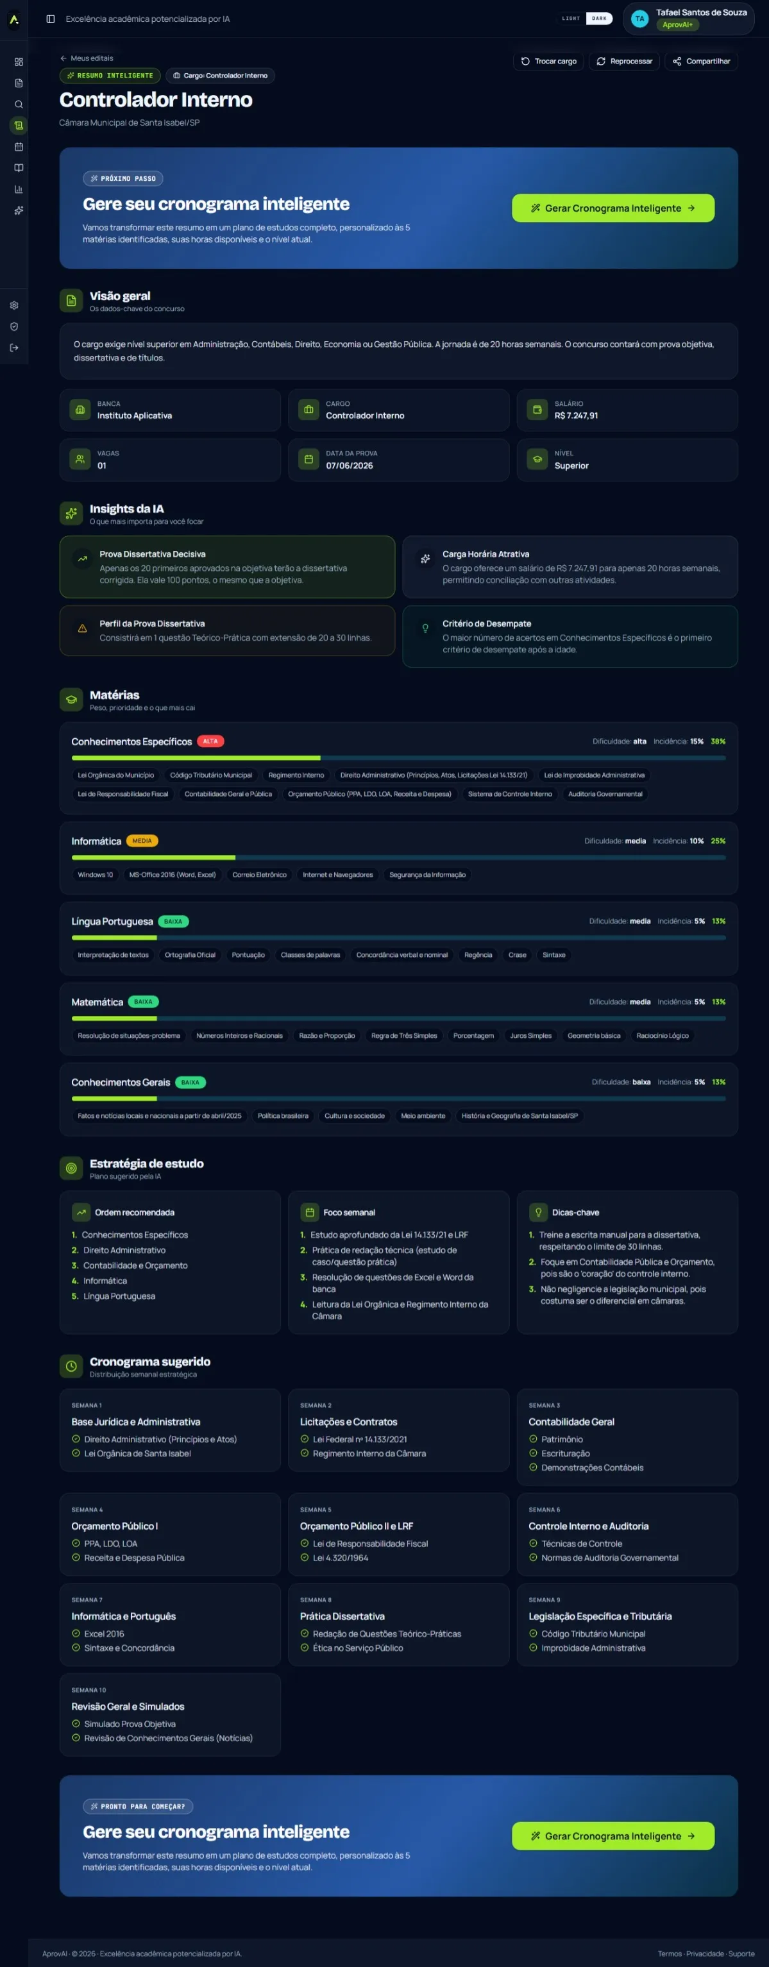Click Matemática progress bar

pos(399,1018)
